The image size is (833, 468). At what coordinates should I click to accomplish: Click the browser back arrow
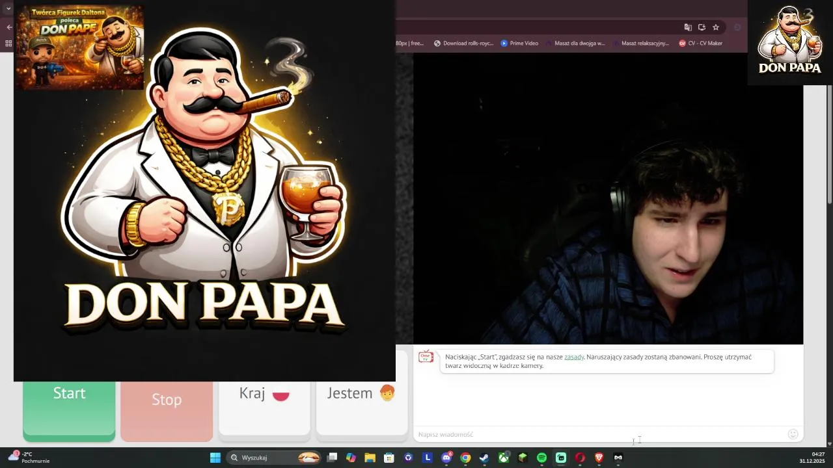click(x=9, y=27)
